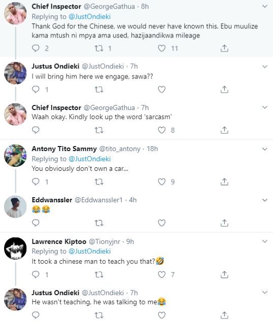
Task: Open dropdown arrow on Lawrence Kiptoo's tweet
Action: (x=265, y=241)
